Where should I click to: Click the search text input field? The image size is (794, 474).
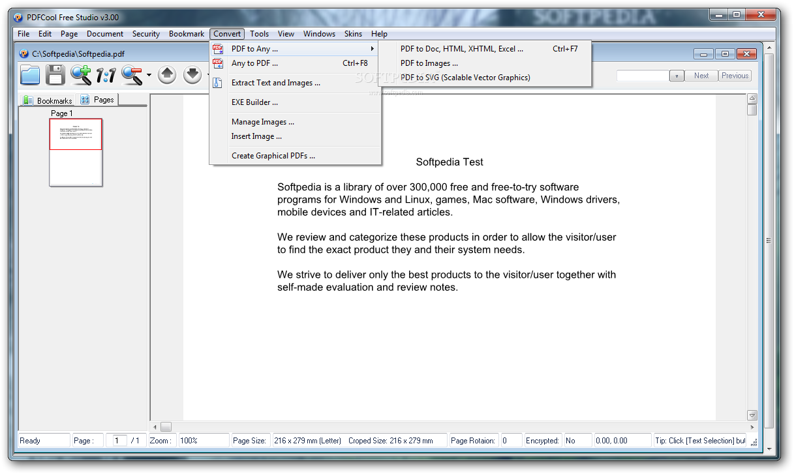click(x=643, y=76)
